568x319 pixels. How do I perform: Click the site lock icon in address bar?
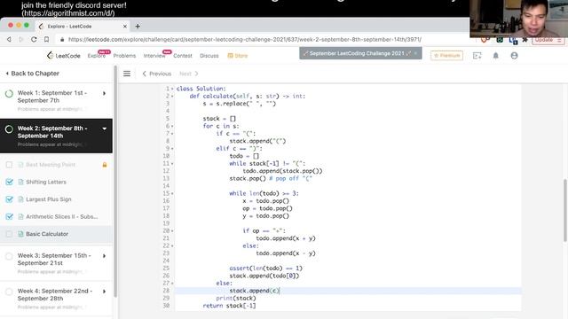pyautogui.click(x=62, y=39)
